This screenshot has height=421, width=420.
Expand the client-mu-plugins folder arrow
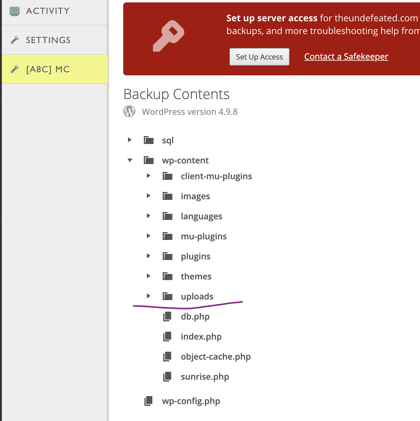148,176
